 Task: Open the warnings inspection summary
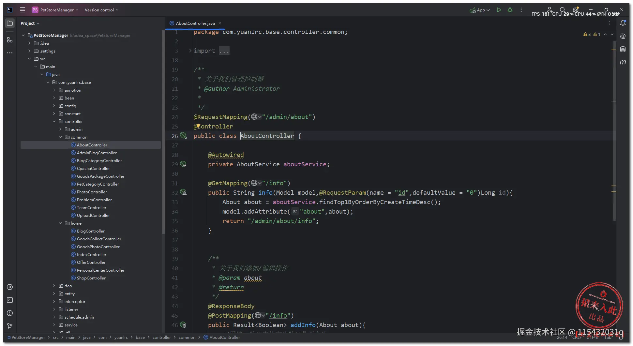(592, 34)
